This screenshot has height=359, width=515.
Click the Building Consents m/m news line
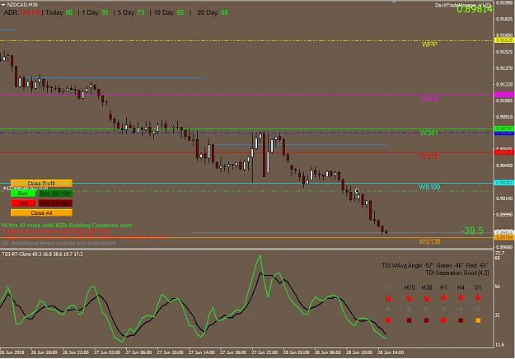[67, 226]
